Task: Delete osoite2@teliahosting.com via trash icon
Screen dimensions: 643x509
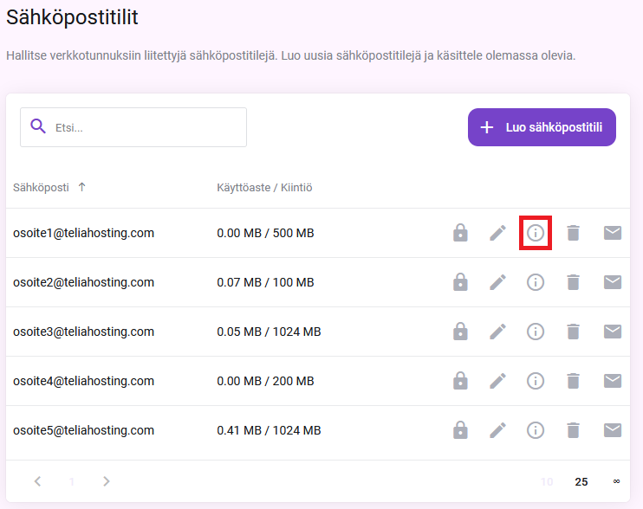Action: point(573,282)
